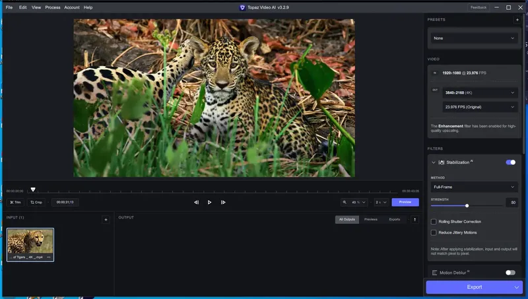Image resolution: width=528 pixels, height=299 pixels.
Task: Click the timeline playhead marker
Action: click(33, 189)
